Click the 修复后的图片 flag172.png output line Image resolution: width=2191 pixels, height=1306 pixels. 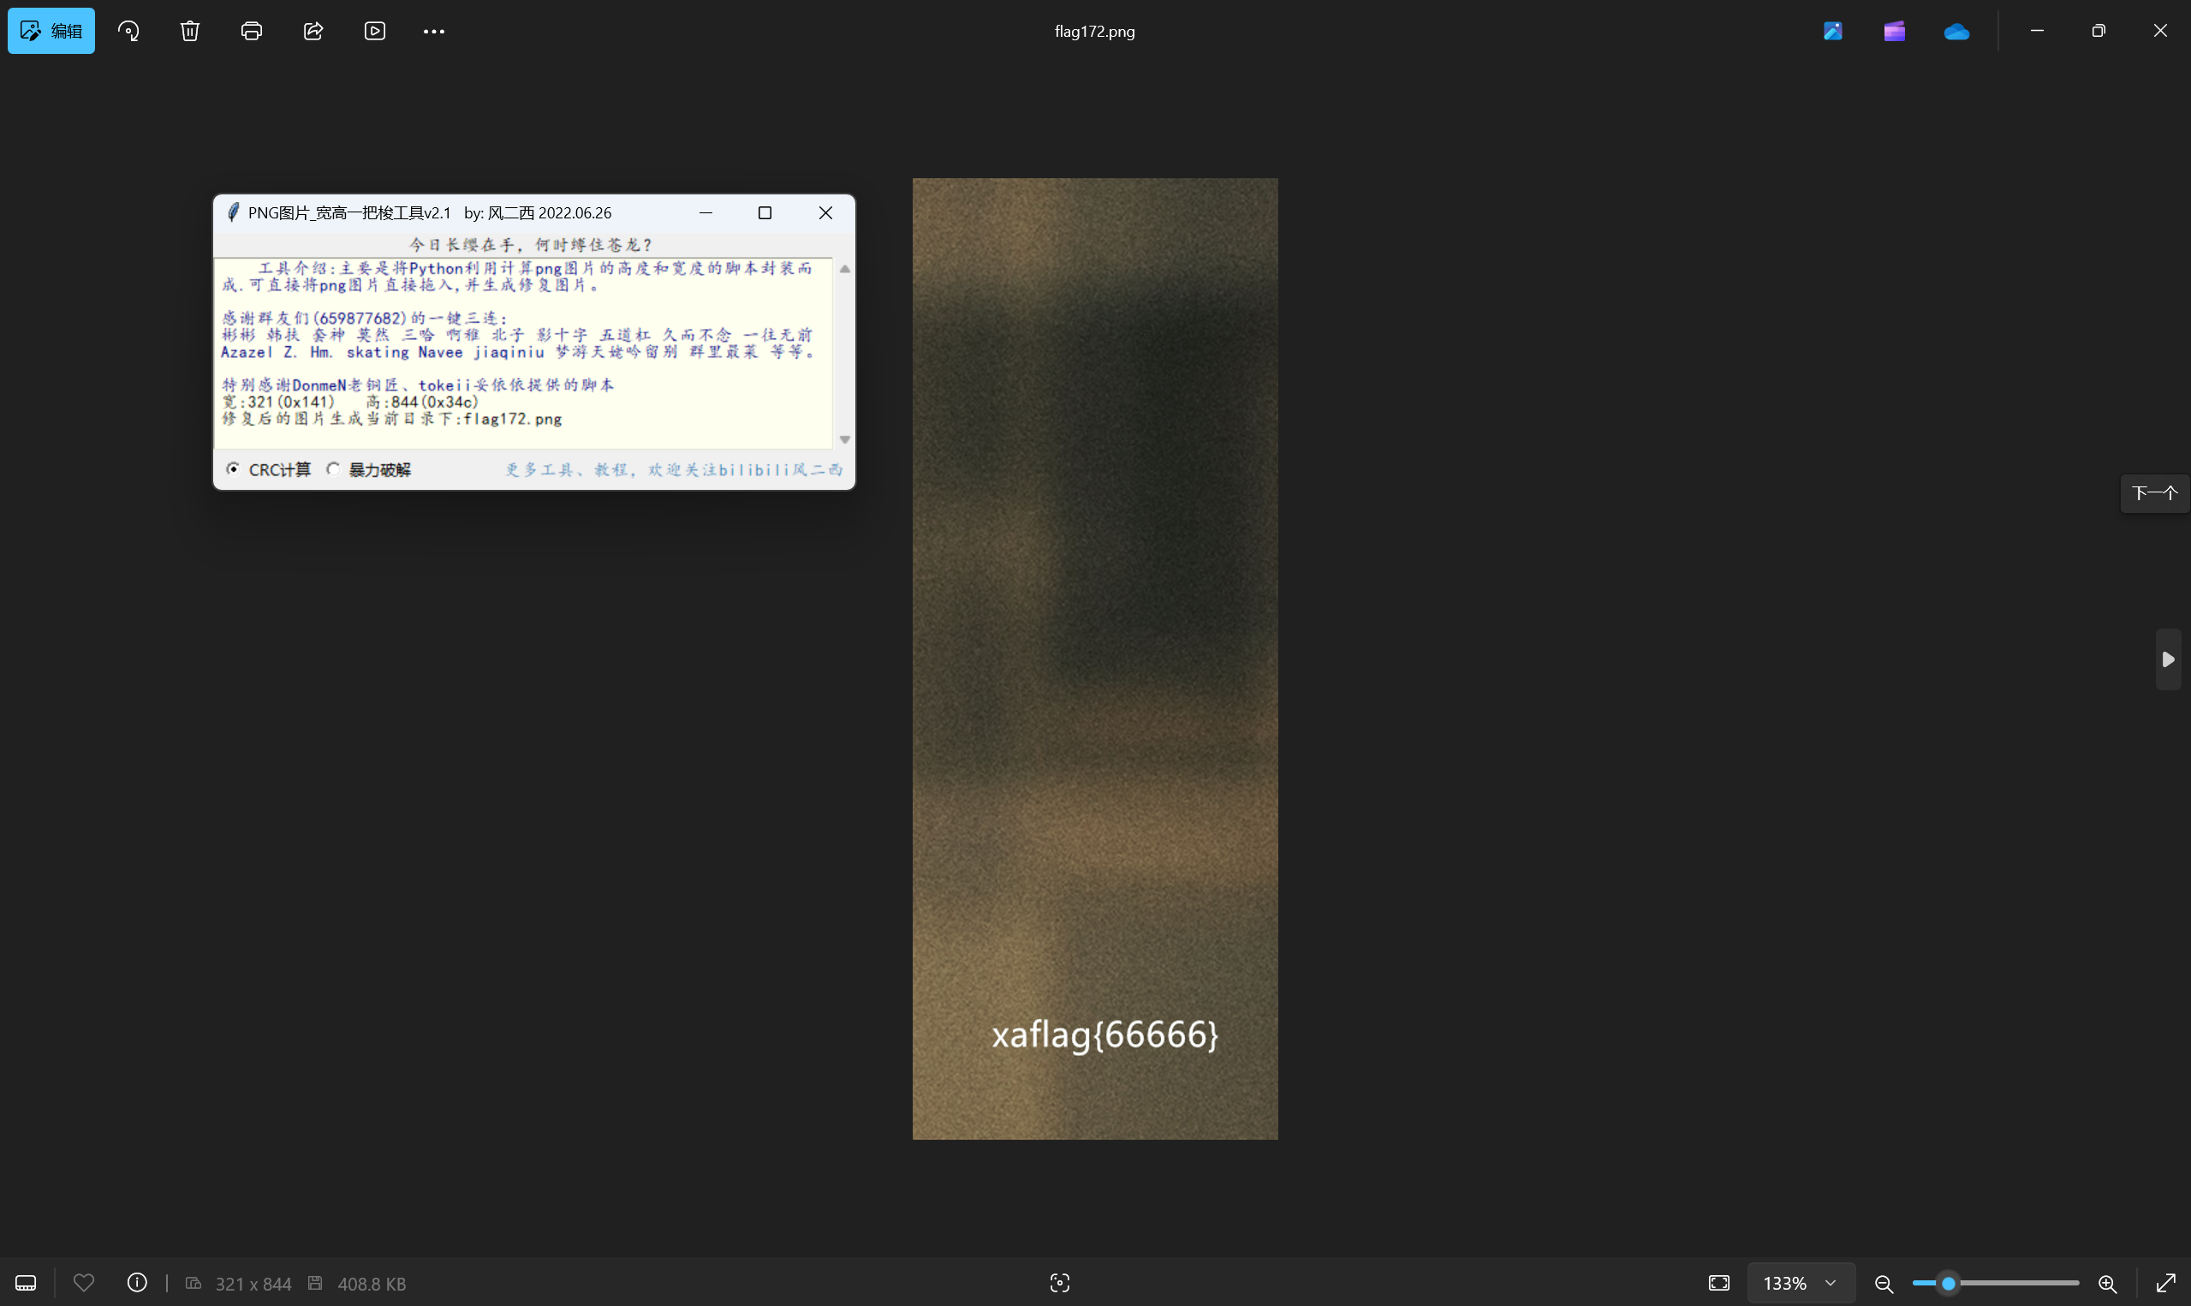tap(391, 419)
